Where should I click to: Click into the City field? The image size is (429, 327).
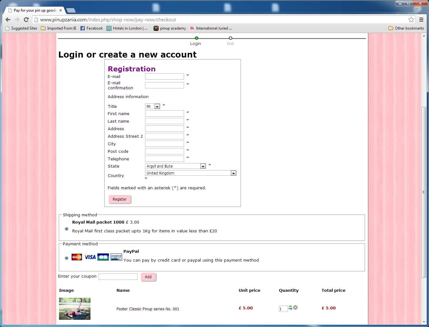tap(165, 144)
